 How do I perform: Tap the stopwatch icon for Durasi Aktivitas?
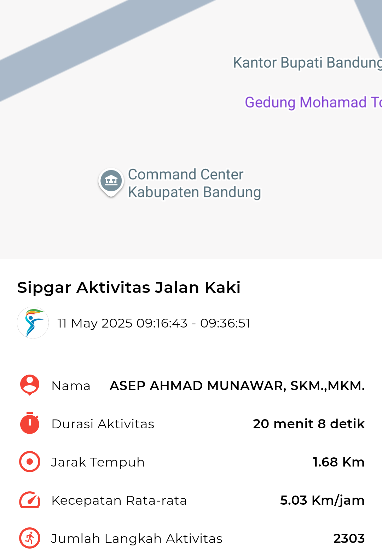pos(30,423)
